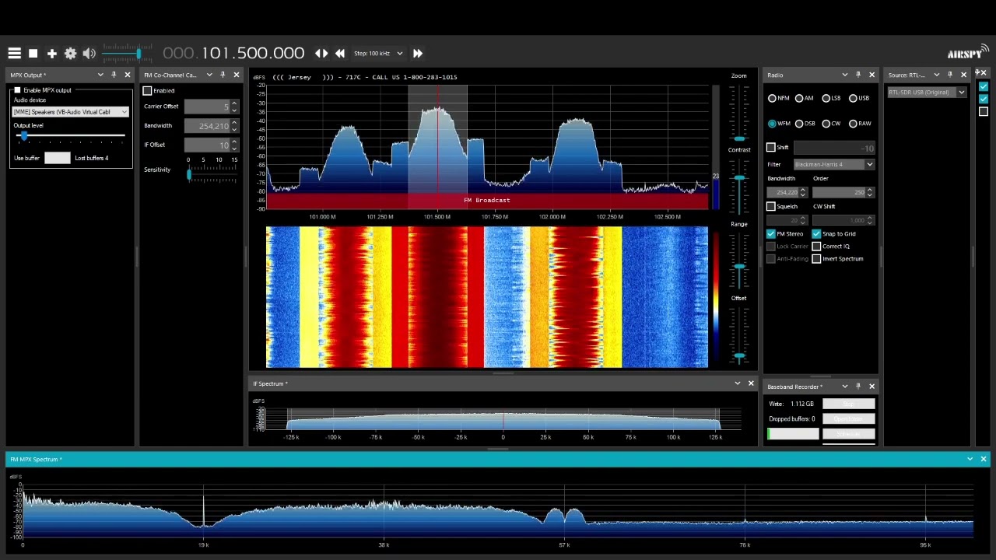Screen dimensions: 996x560
Task: Close the MPX Output panel
Action: coord(128,75)
